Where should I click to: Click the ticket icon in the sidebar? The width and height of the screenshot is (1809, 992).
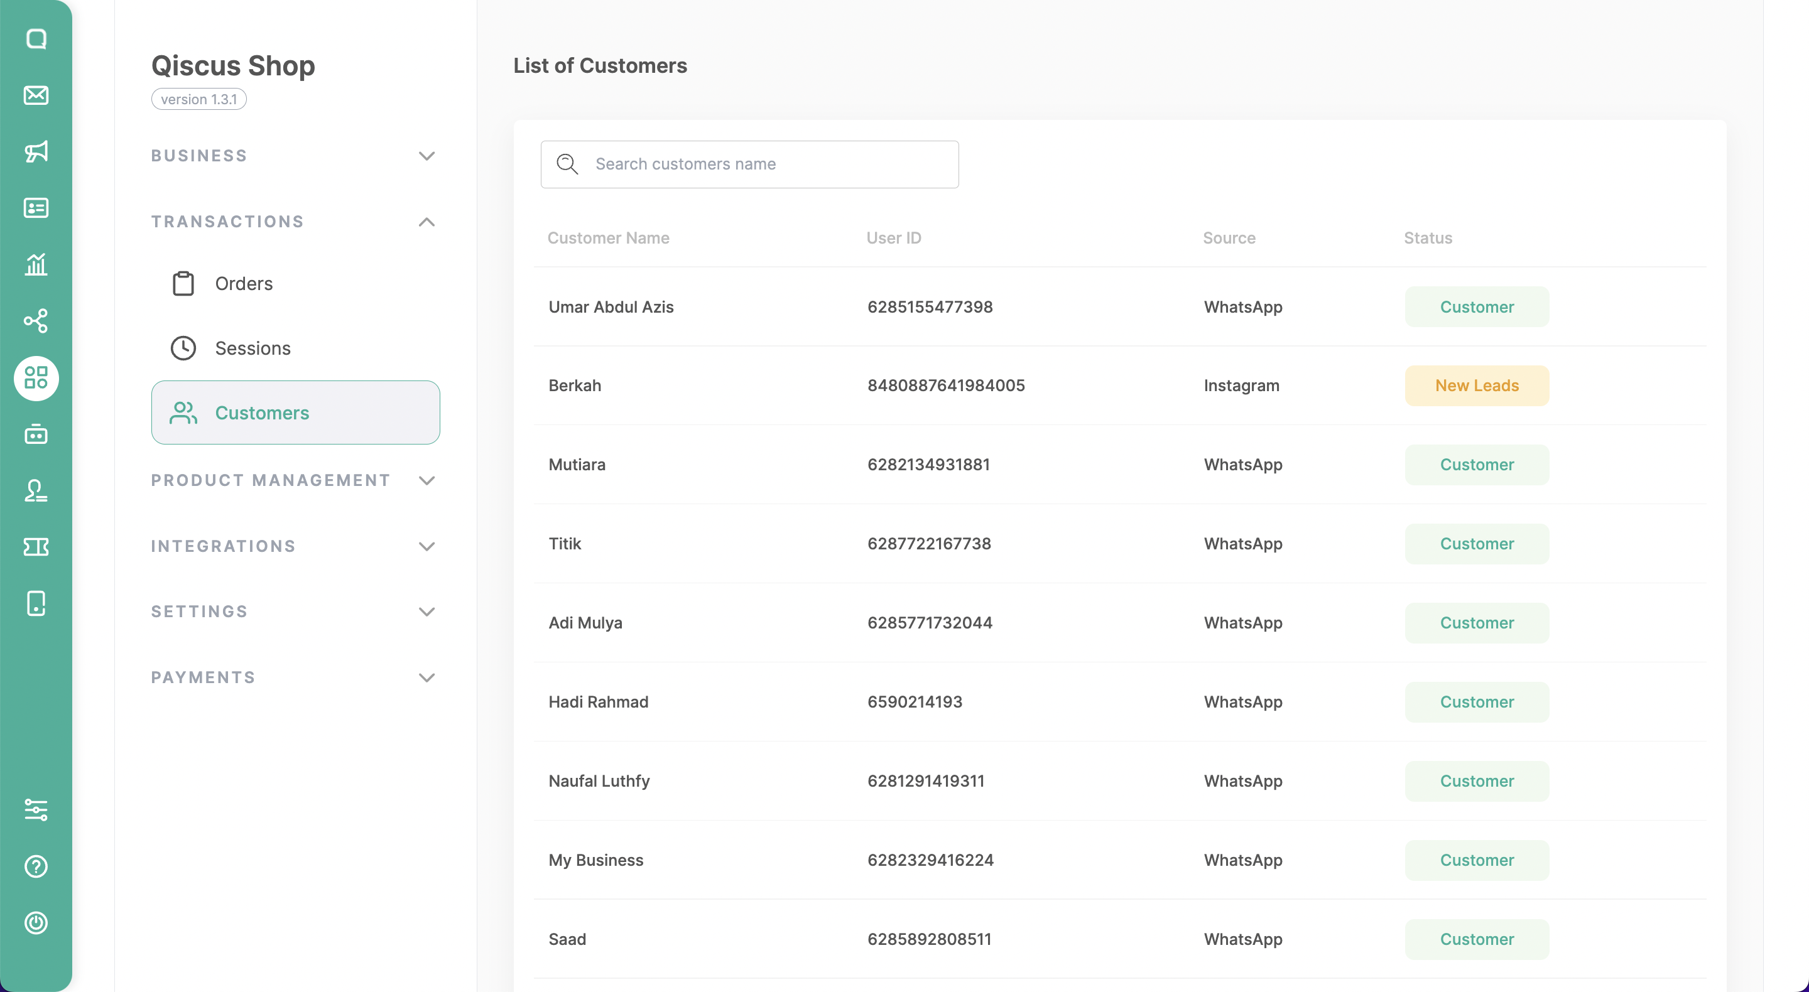tap(36, 547)
